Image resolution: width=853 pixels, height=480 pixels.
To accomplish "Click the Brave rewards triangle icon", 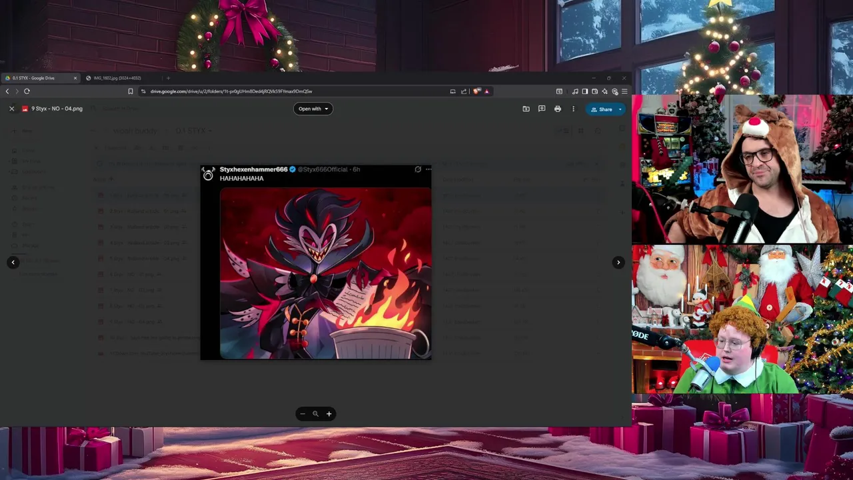I will tap(486, 91).
